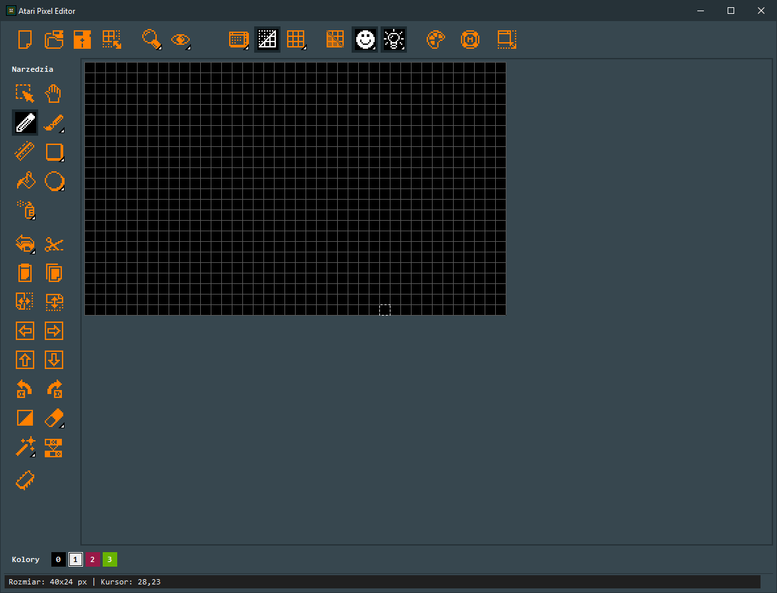
Task: Select the hand pan tool
Action: point(53,93)
